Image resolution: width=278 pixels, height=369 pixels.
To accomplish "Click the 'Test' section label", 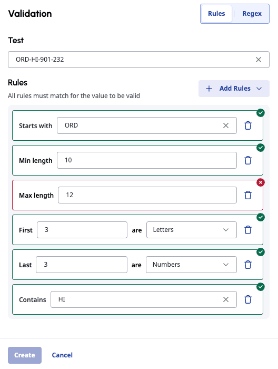I will click(x=16, y=41).
